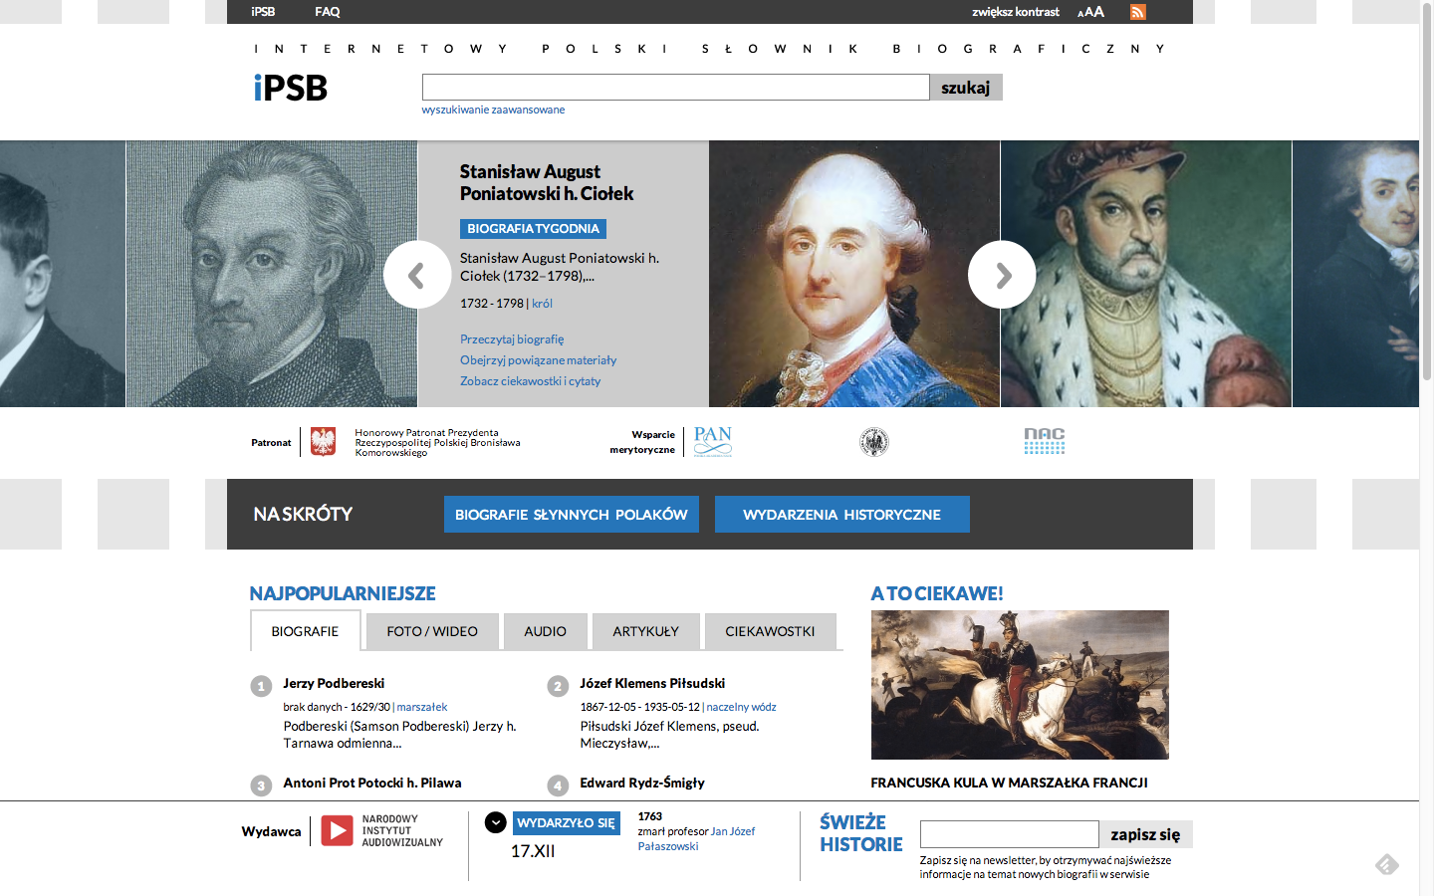Click rank number 2 badge
The image size is (1434, 896).
pyautogui.click(x=558, y=686)
